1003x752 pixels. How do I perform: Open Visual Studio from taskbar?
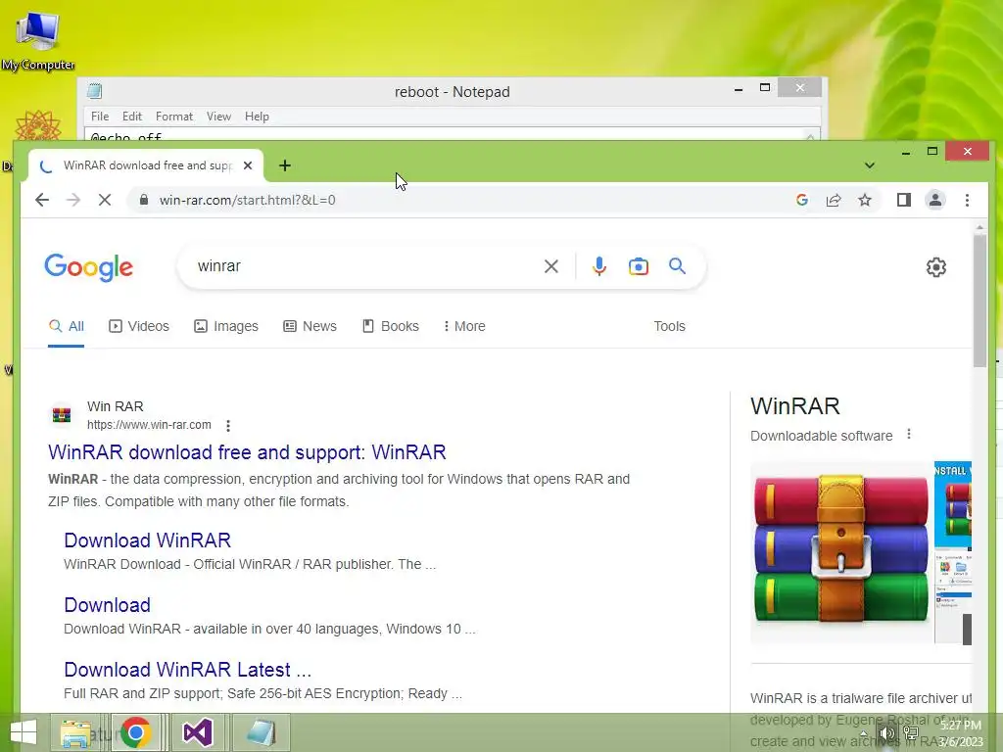[198, 732]
